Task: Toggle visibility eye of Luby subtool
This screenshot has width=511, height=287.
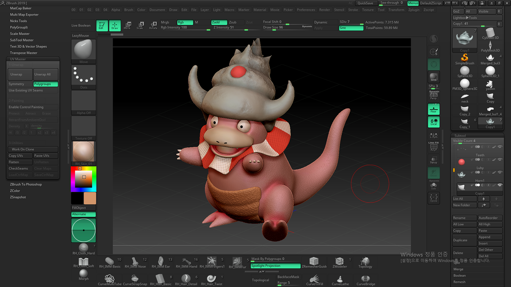Action: (x=500, y=160)
